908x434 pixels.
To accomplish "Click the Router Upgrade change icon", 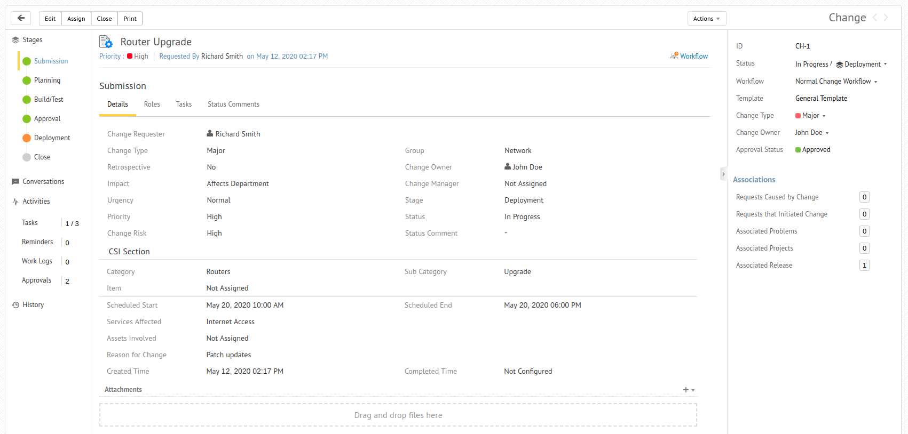I will (106, 42).
